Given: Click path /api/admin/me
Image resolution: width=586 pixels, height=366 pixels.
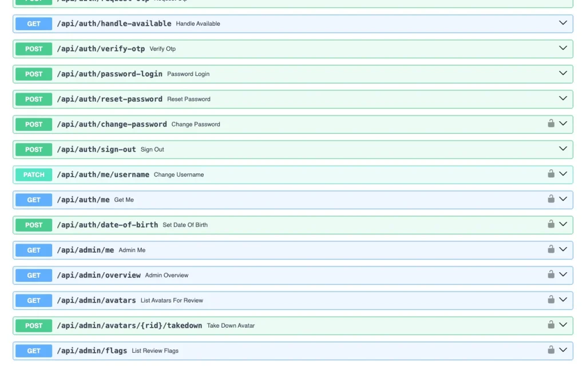Looking at the screenshot, I should coord(86,250).
